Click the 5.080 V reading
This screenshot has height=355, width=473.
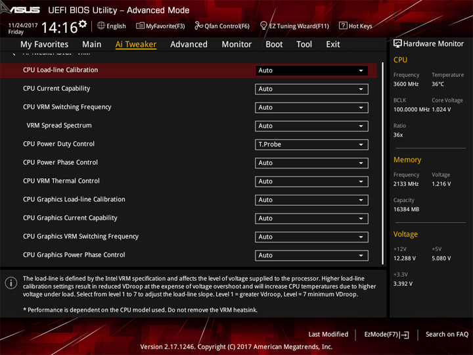(x=441, y=258)
